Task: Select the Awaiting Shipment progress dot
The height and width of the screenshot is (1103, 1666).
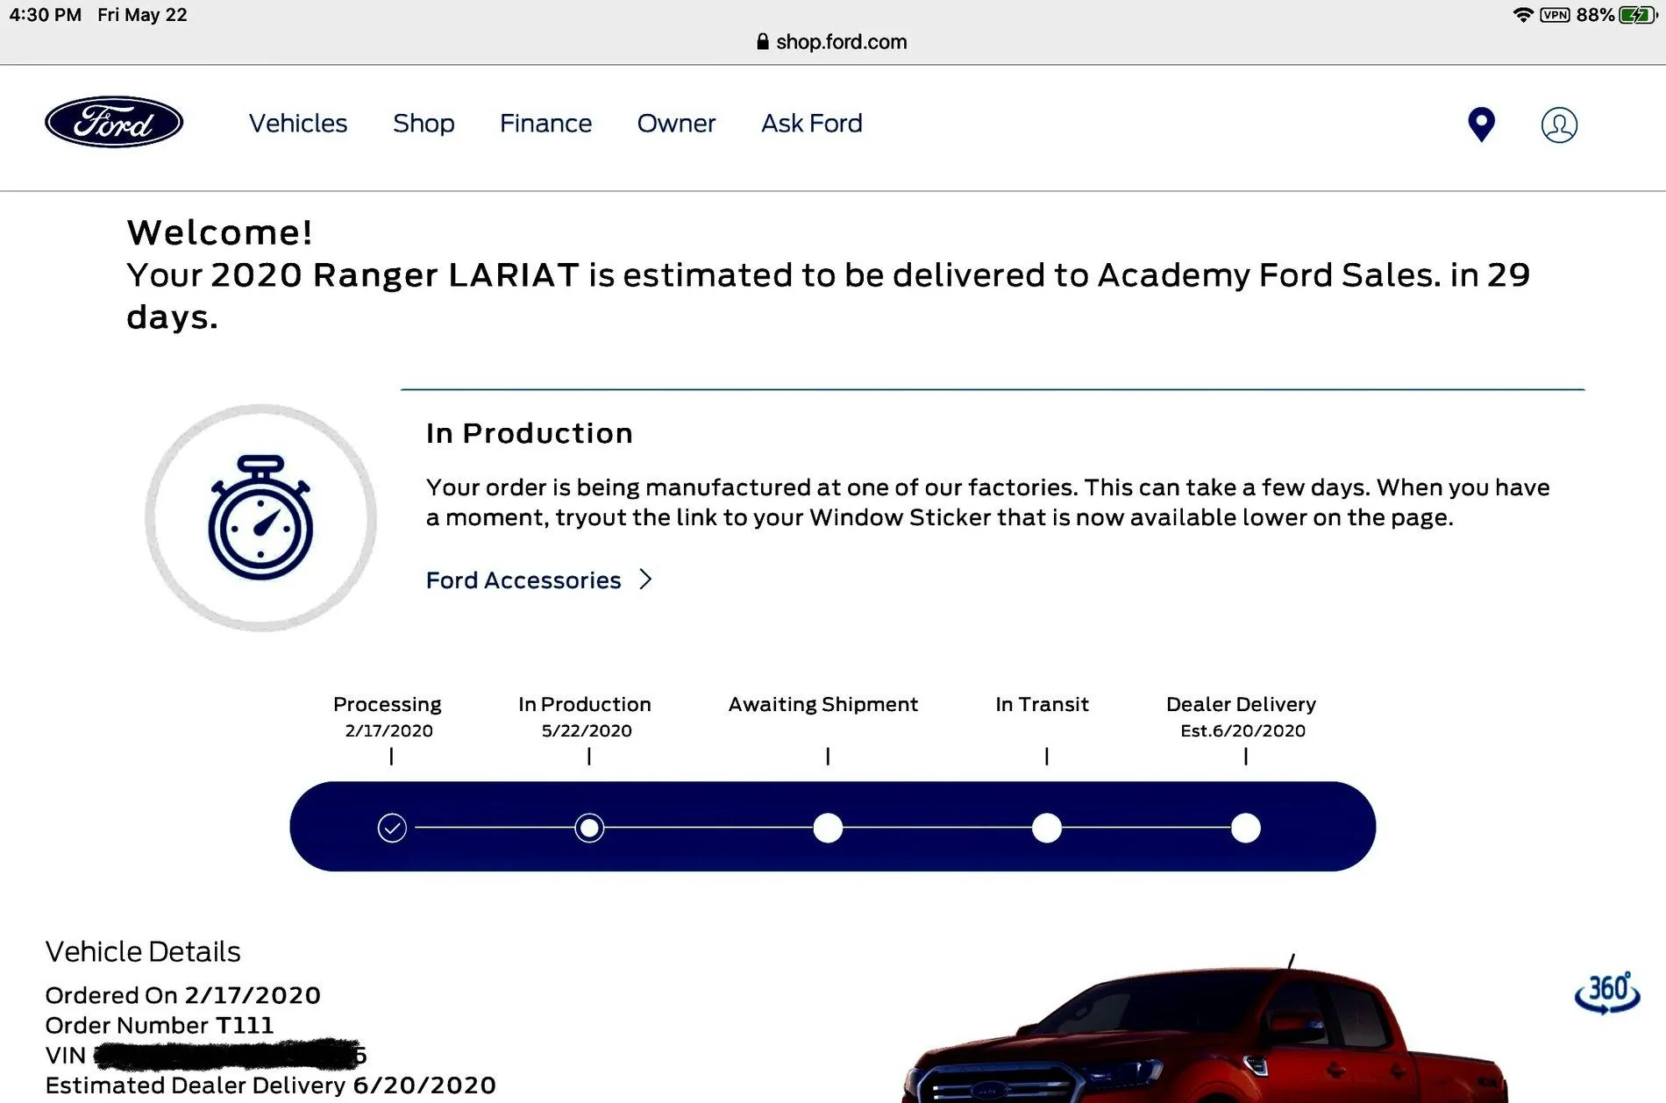Action: (828, 828)
